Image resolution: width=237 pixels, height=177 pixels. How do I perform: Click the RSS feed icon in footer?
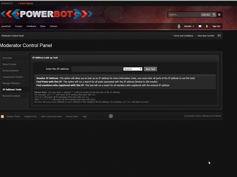point(2,116)
